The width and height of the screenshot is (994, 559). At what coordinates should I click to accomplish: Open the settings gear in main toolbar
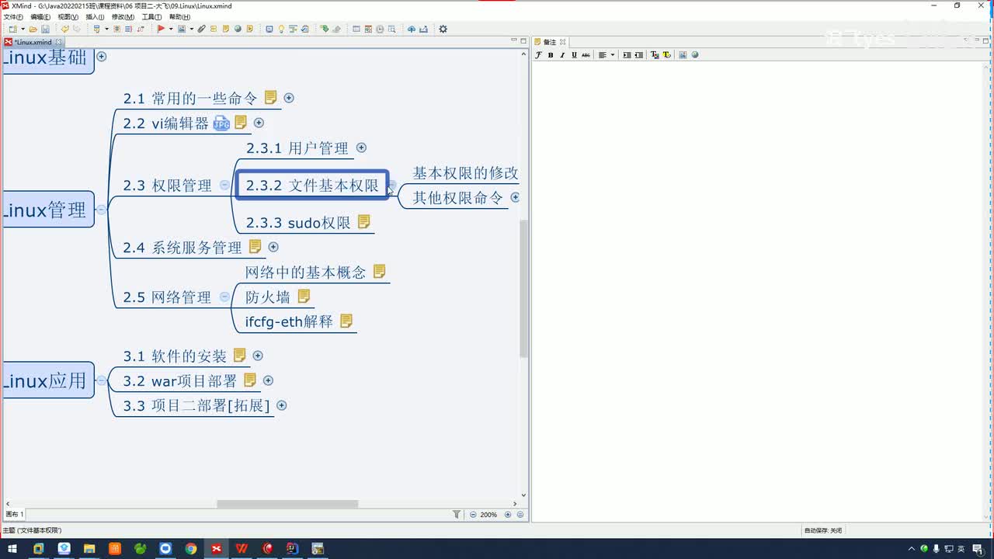(443, 30)
